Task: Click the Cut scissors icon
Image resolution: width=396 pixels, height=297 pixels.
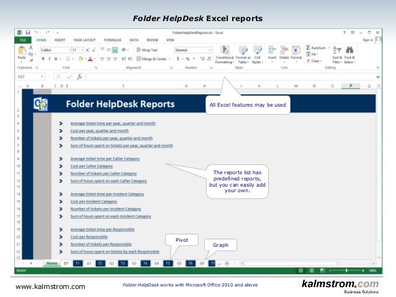Action: tap(31, 48)
